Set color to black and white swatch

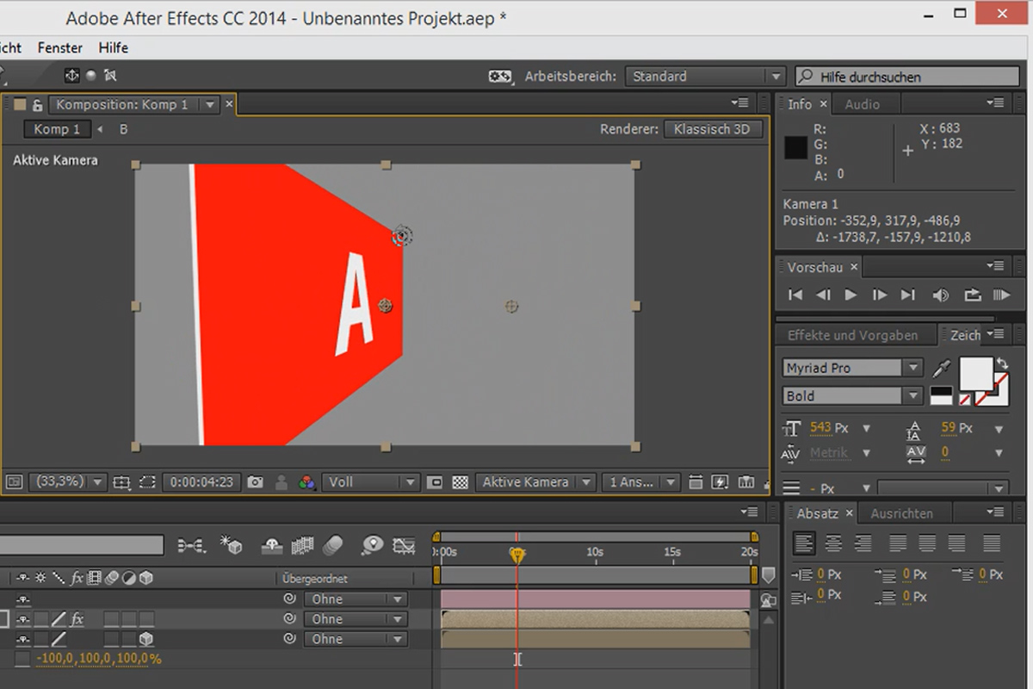941,395
